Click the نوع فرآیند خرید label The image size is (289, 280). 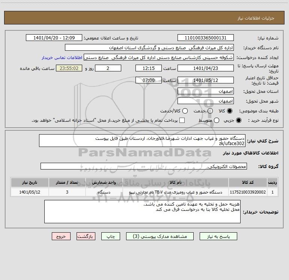[x=263, y=120]
